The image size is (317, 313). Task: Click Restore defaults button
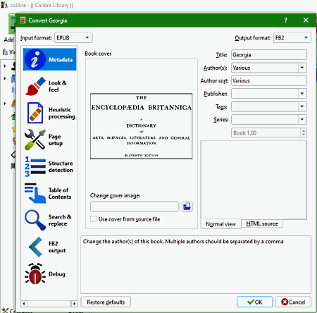coord(106,302)
